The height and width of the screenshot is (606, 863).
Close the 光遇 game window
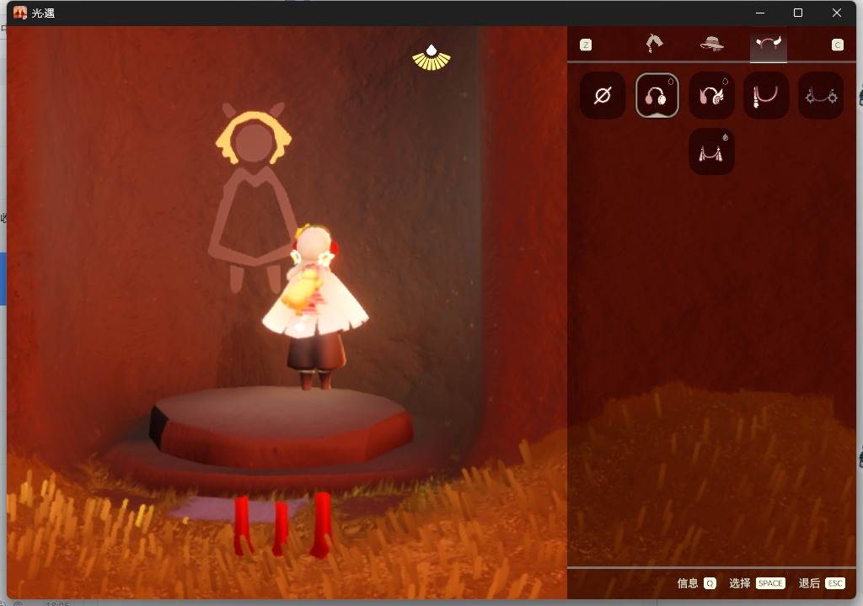(x=837, y=13)
